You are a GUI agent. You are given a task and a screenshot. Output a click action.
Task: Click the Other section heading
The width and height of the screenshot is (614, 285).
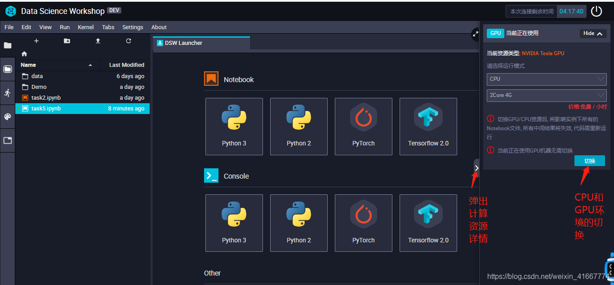212,273
